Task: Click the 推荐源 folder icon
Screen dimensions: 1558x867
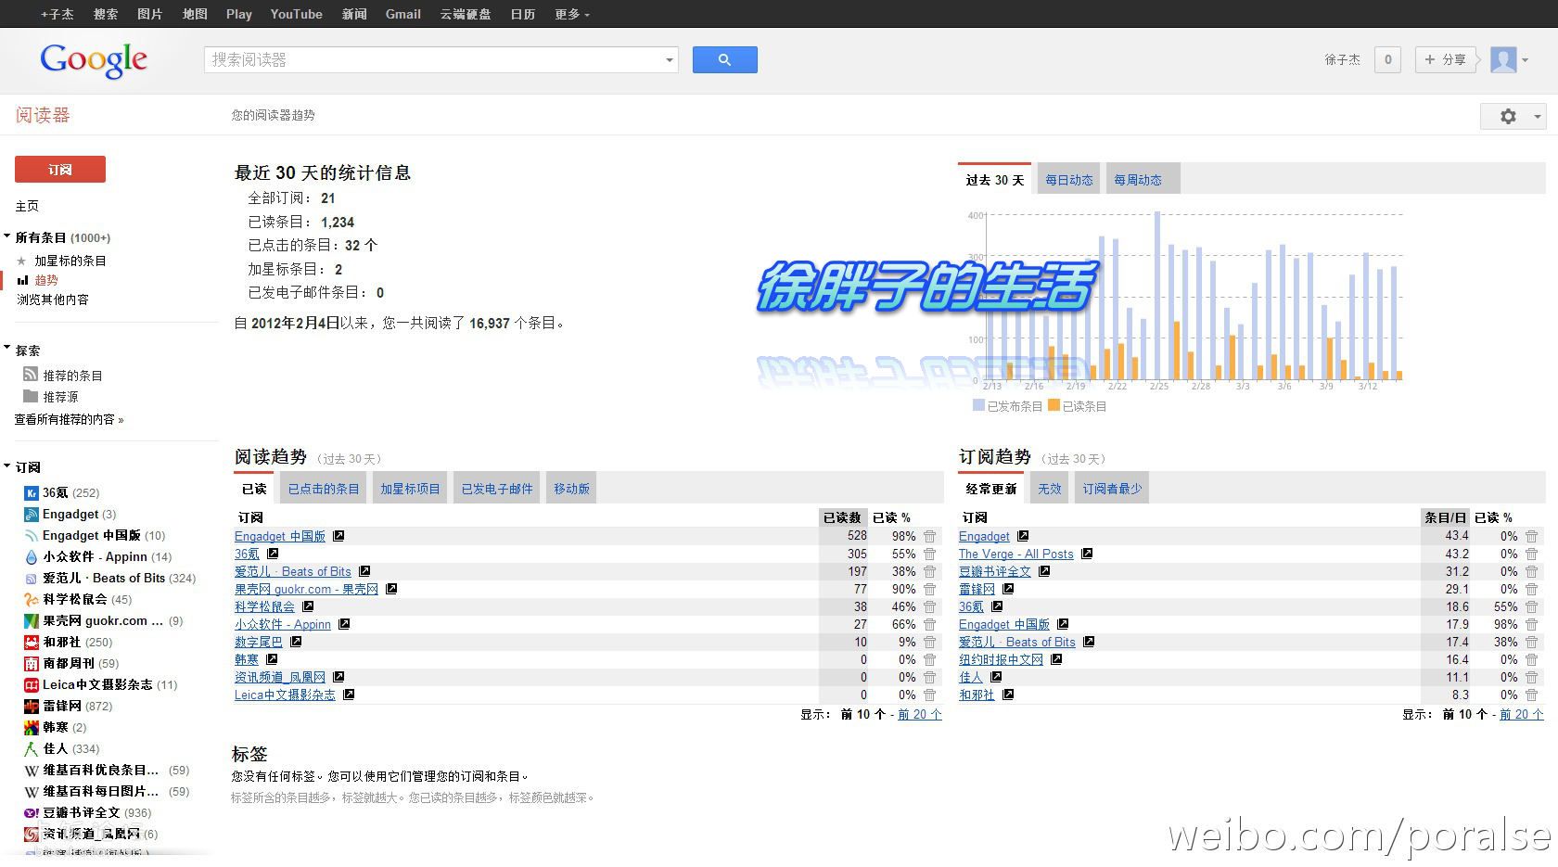Action: 31,396
